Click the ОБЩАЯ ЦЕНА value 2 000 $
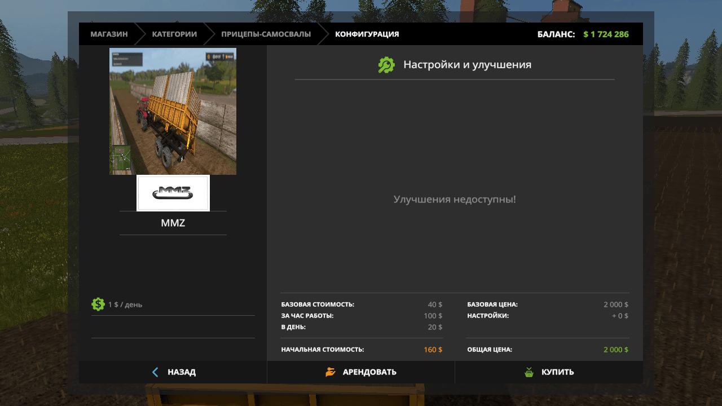This screenshot has width=722, height=406. pyautogui.click(x=615, y=350)
